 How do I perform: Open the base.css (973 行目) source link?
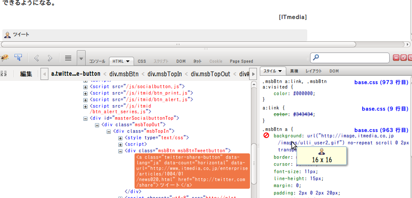coord(381,82)
